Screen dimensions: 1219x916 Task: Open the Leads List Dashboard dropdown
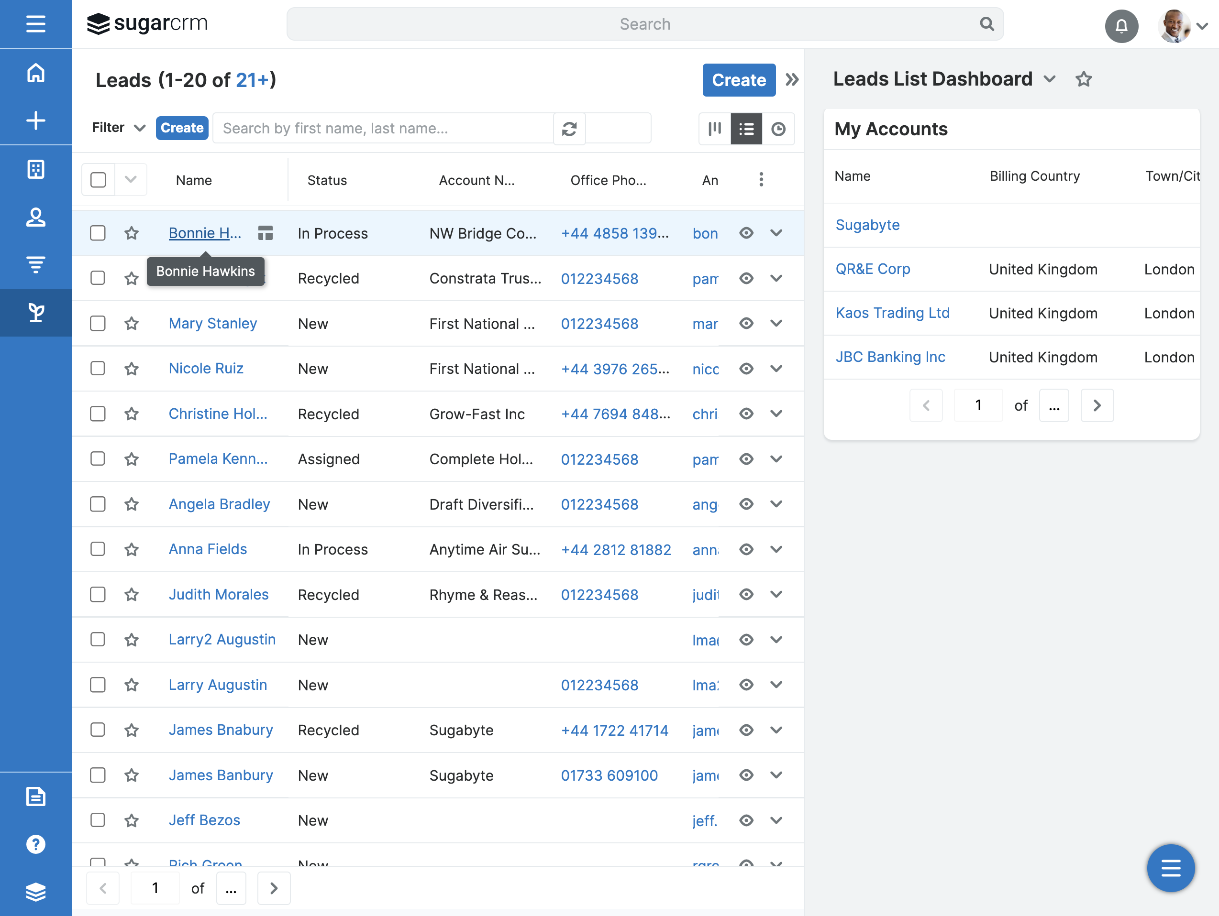point(1050,79)
